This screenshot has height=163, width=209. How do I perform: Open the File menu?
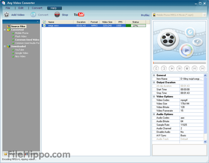point(8,8)
